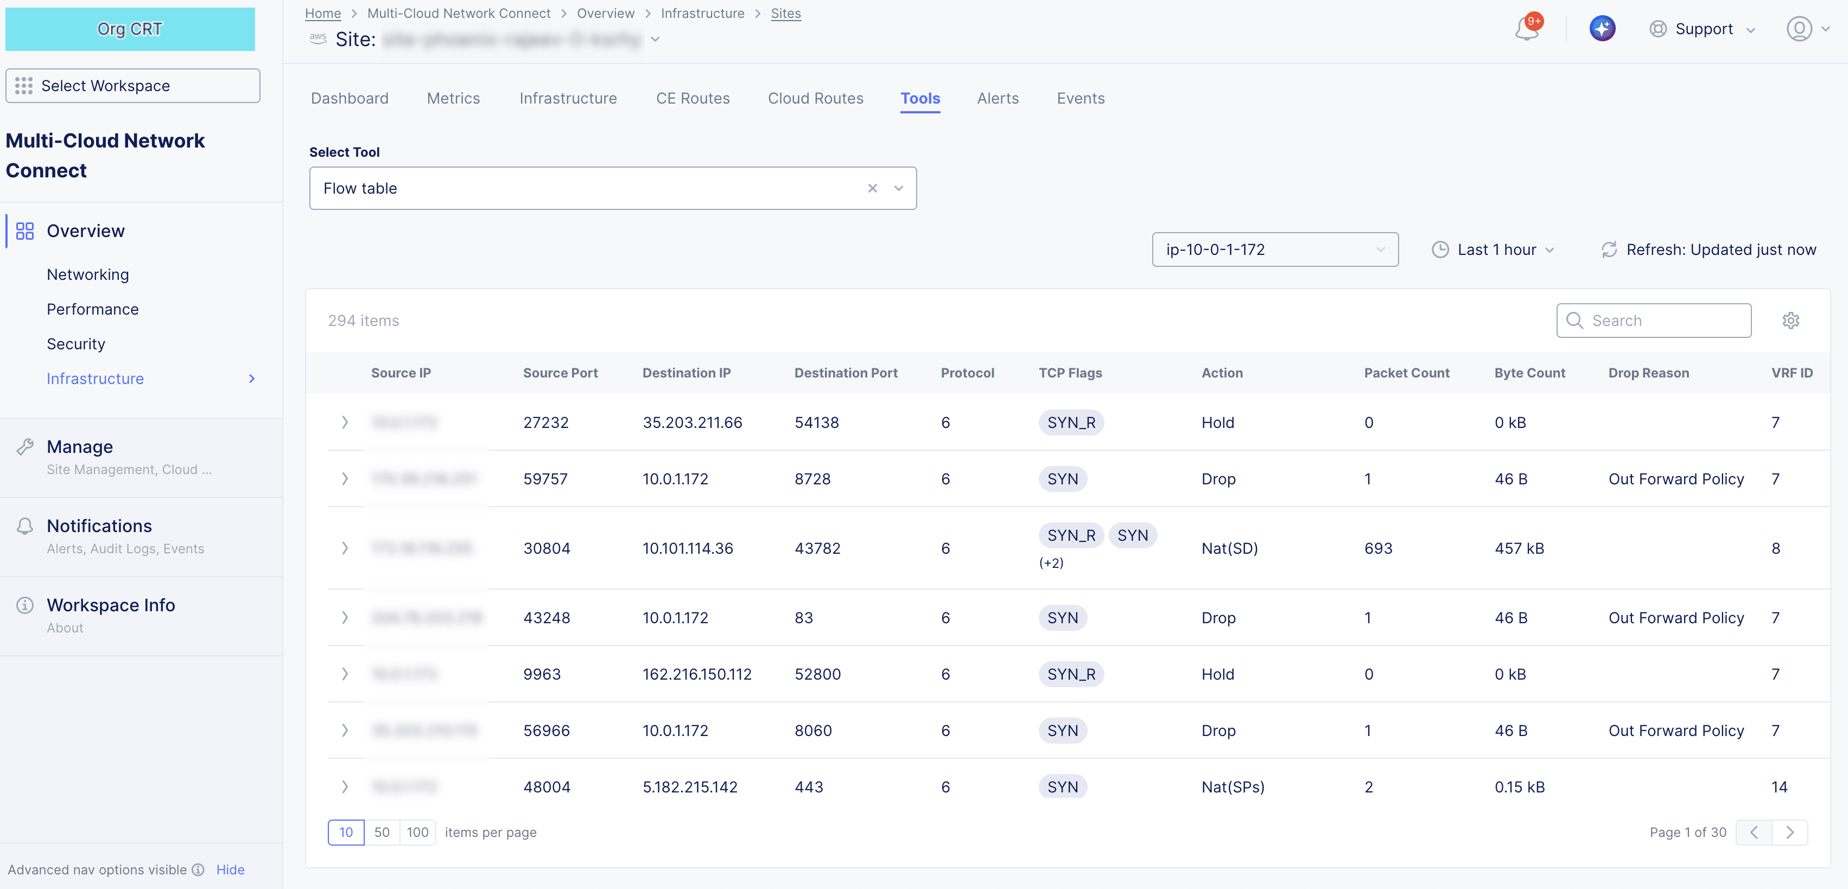Click the Sites breadcrumb link
Viewport: 1848px width, 889px height.
(785, 13)
